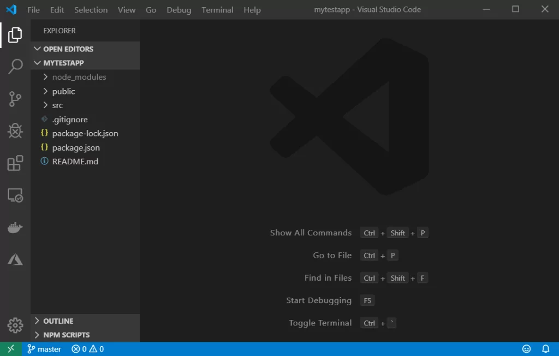The image size is (559, 356).
Task: Open README.md file
Action: (85, 162)
